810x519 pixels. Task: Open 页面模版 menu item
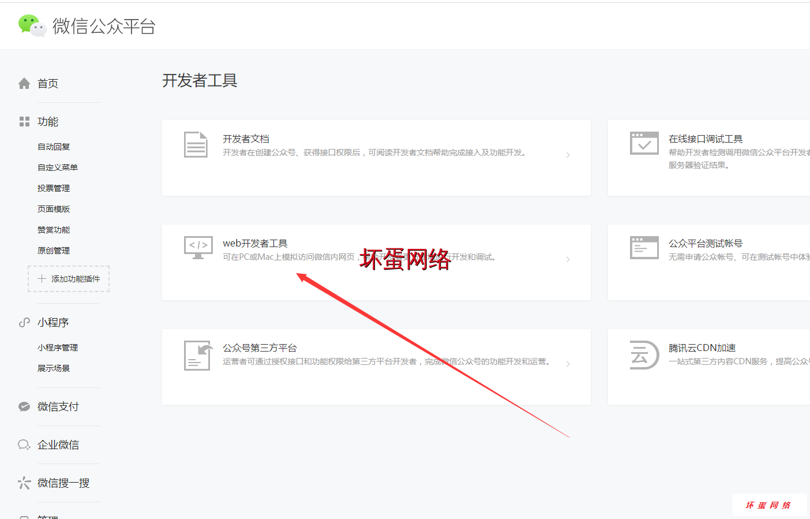54,210
